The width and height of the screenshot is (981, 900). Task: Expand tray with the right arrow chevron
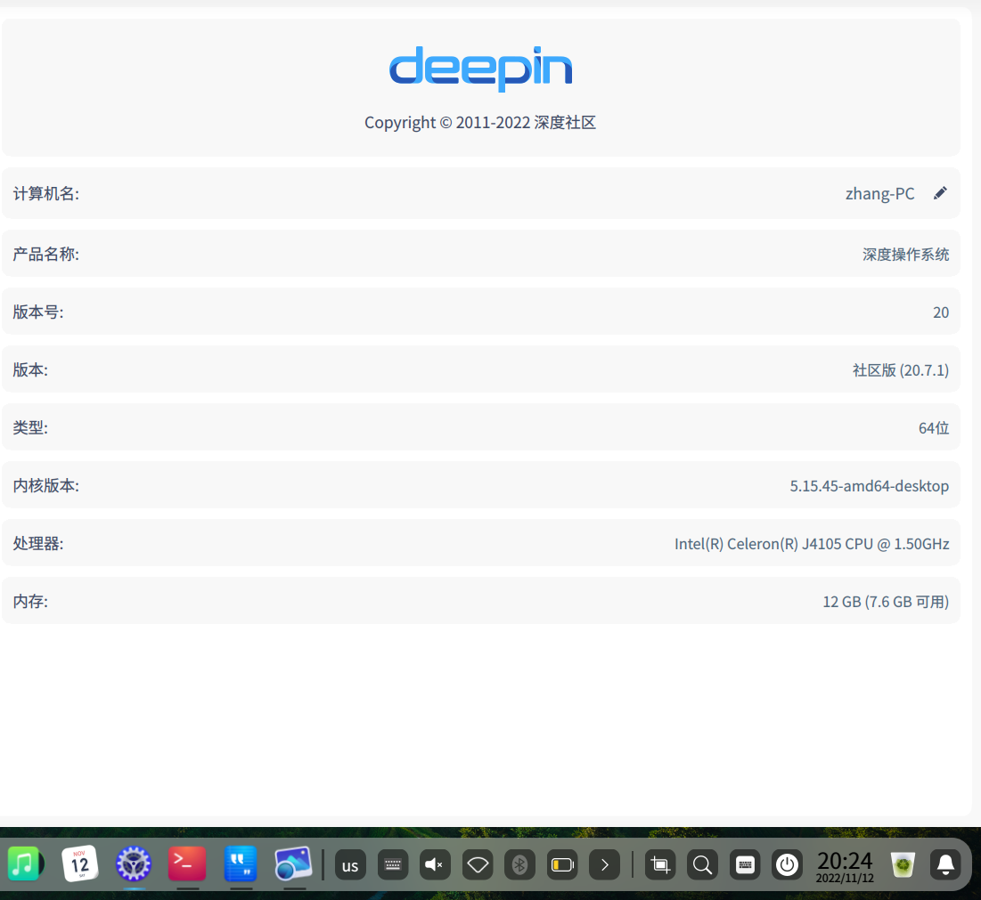[x=604, y=865]
